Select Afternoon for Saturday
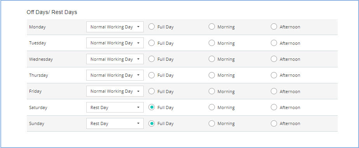Viewport: 359px width, 148px height. (274, 107)
